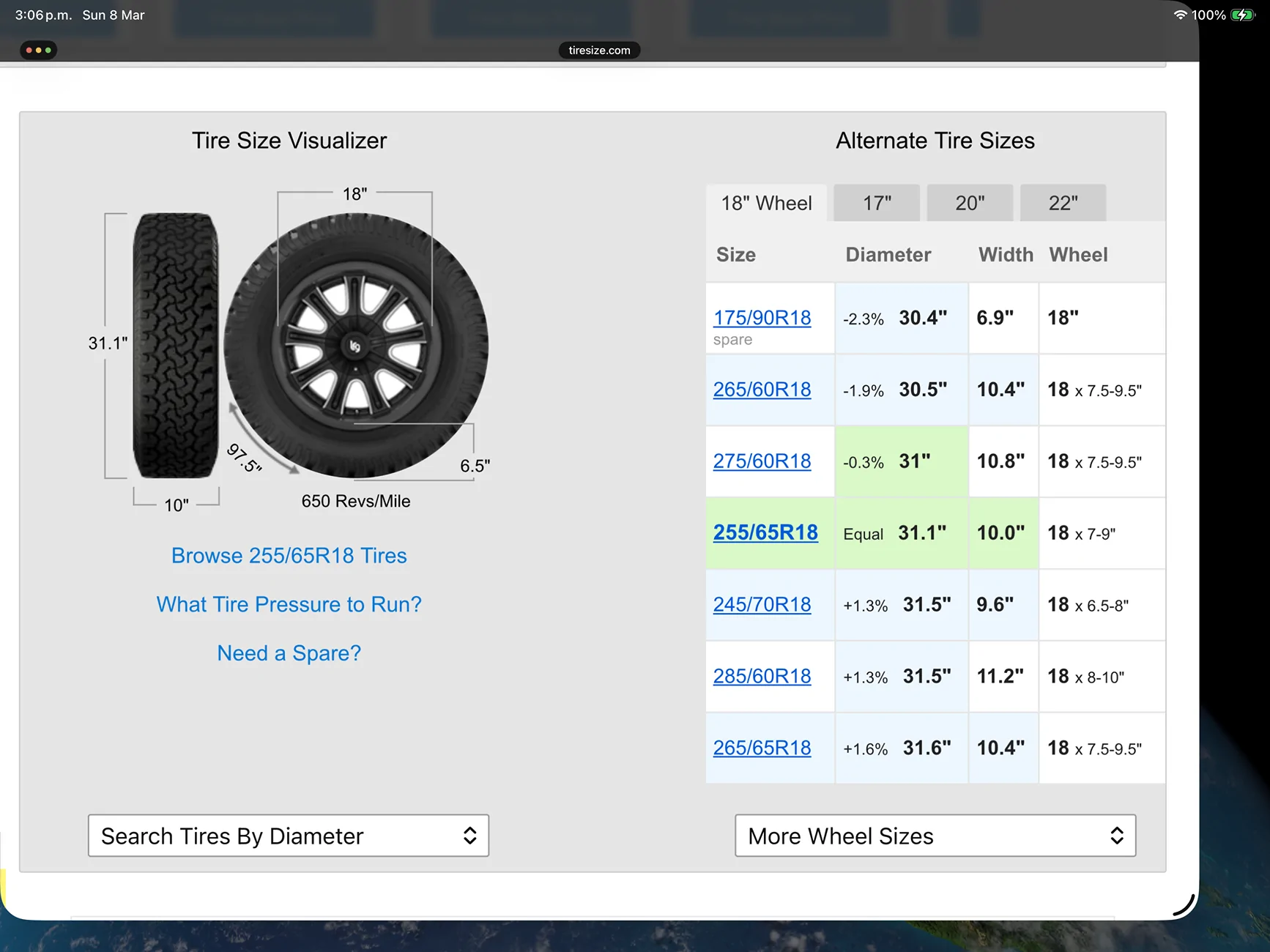Tap the battery charging icon
Viewport: 1270px width, 952px height.
point(1243,15)
